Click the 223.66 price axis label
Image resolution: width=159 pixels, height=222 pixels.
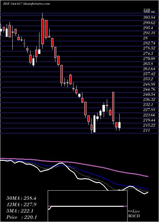pyautogui.click(x=149, y=115)
